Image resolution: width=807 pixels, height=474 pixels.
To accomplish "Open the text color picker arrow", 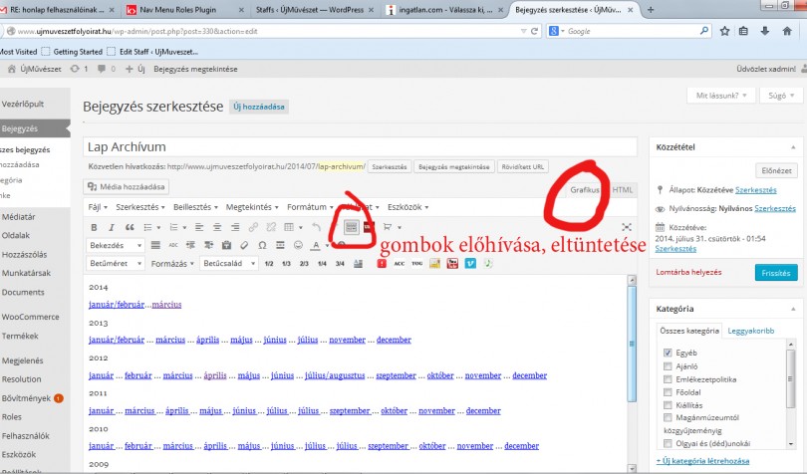I will tap(328, 245).
